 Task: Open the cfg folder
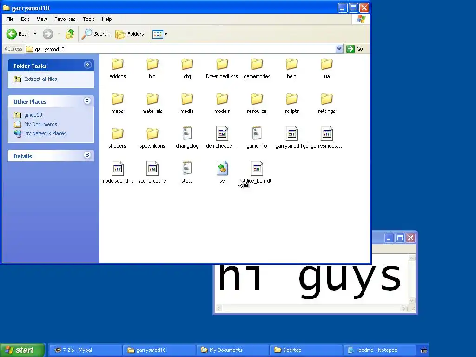[x=187, y=69]
